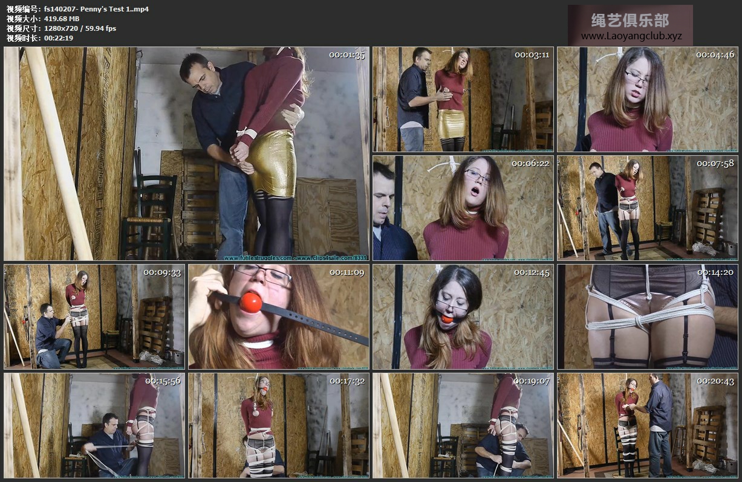Select the thumbnail labeled 00:07:58

(x=647, y=208)
